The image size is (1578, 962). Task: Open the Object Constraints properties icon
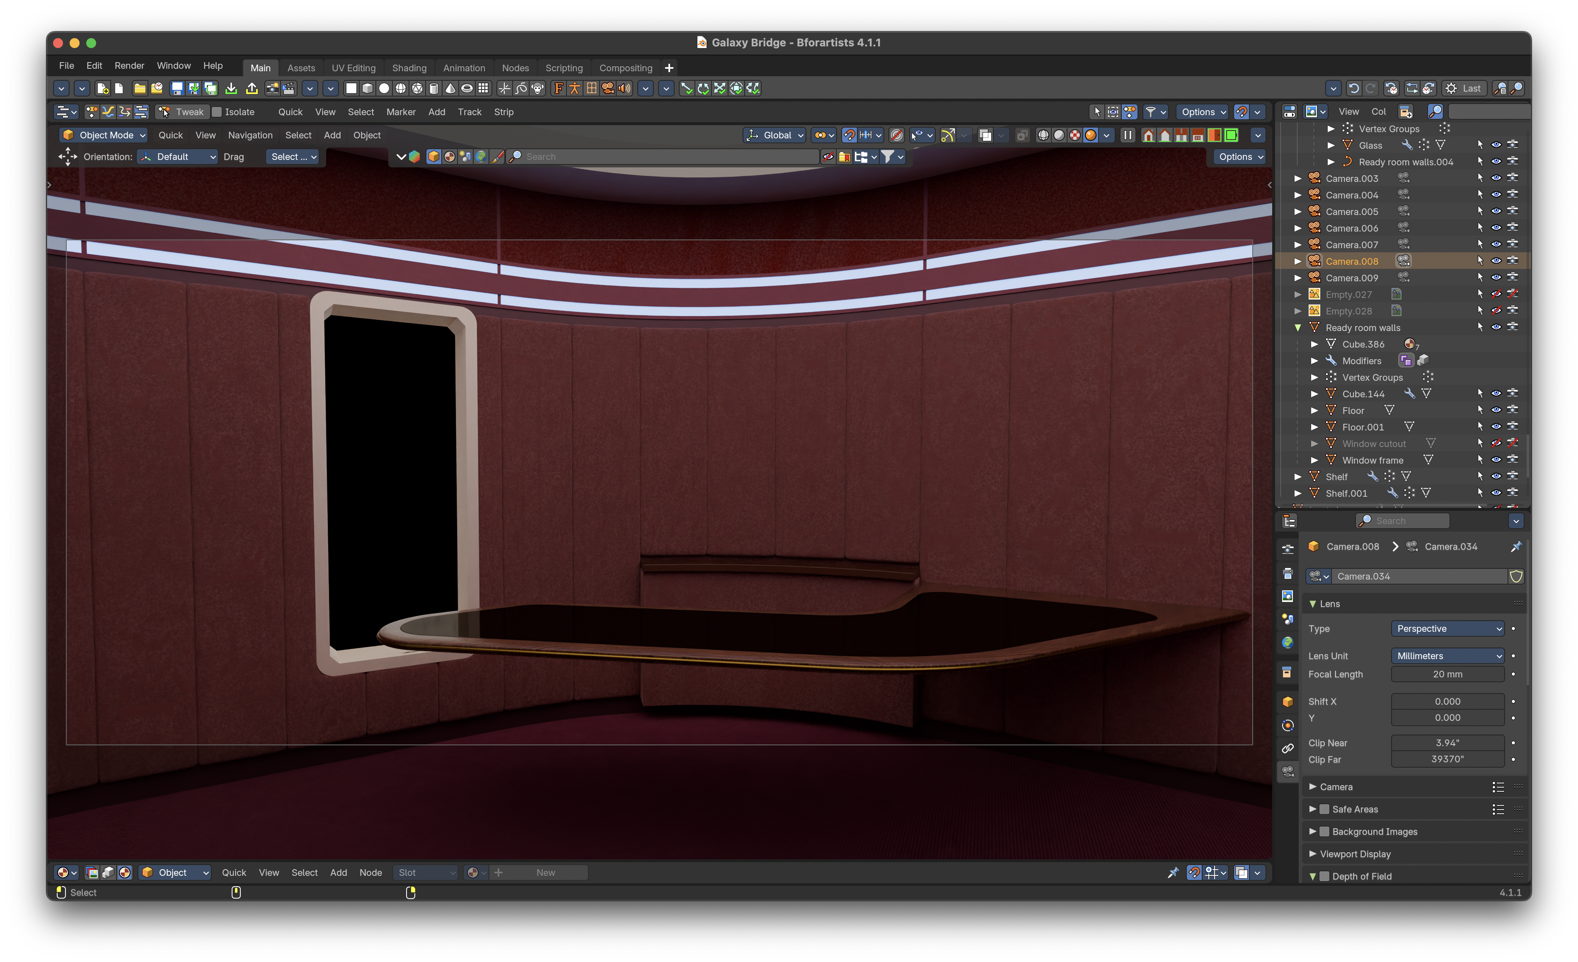click(1288, 748)
